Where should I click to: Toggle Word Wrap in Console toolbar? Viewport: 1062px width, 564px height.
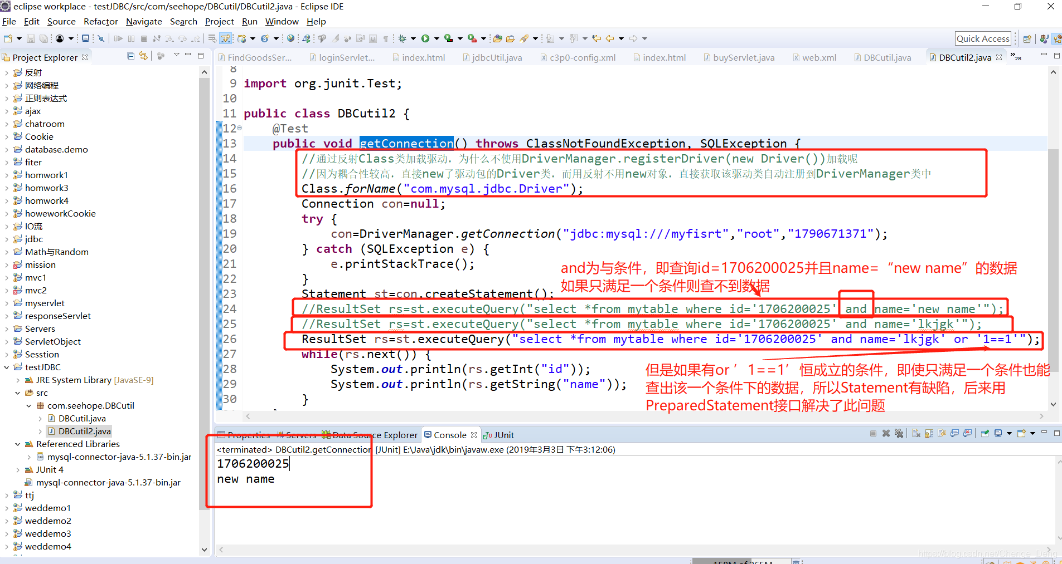point(942,433)
